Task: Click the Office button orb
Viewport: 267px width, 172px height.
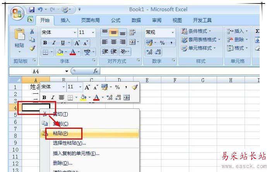Action: [x=17, y=13]
